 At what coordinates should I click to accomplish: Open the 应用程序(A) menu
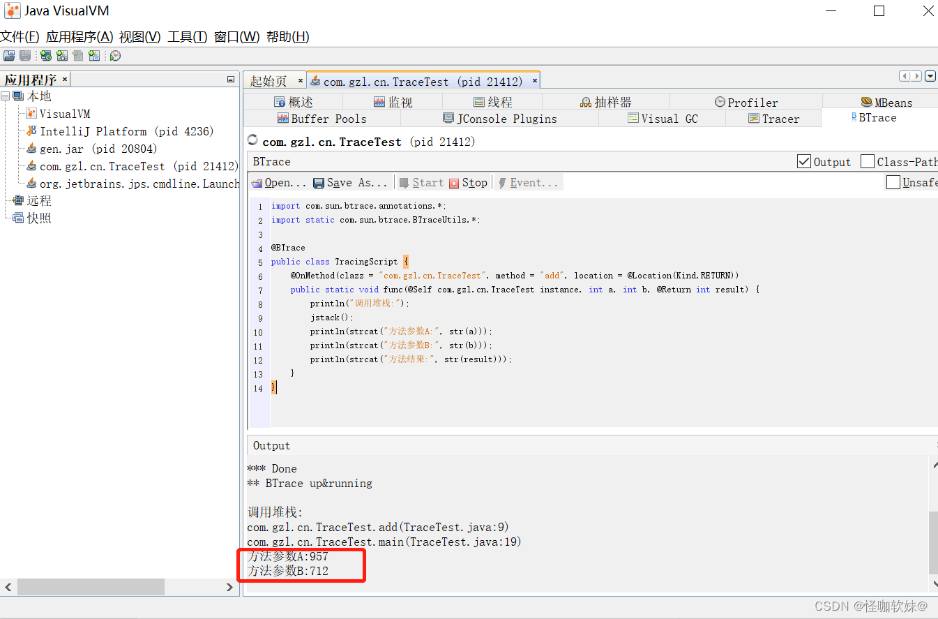(80, 37)
